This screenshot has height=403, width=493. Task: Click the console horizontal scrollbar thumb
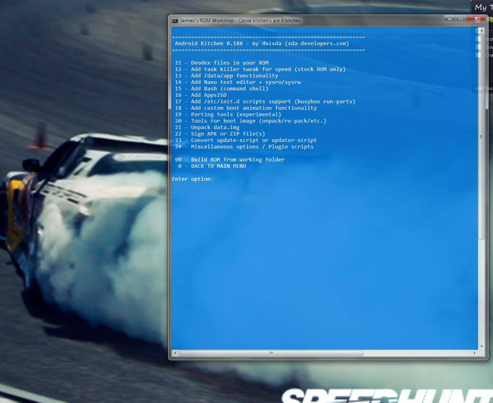pyautogui.click(x=271, y=353)
